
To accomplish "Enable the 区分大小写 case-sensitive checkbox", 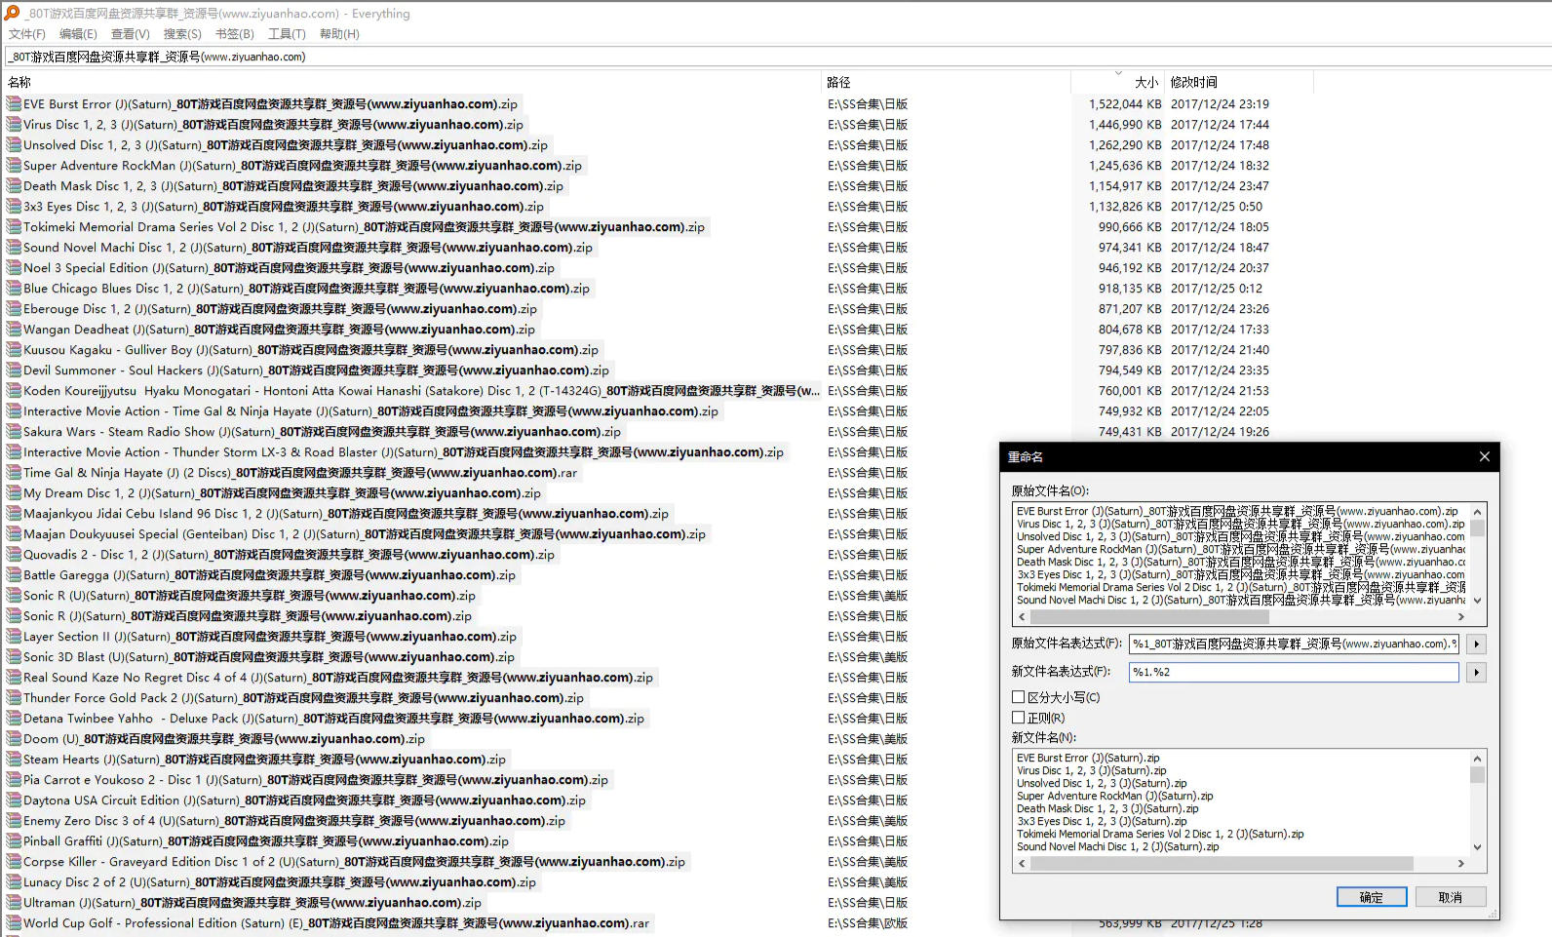I will tap(1018, 697).
